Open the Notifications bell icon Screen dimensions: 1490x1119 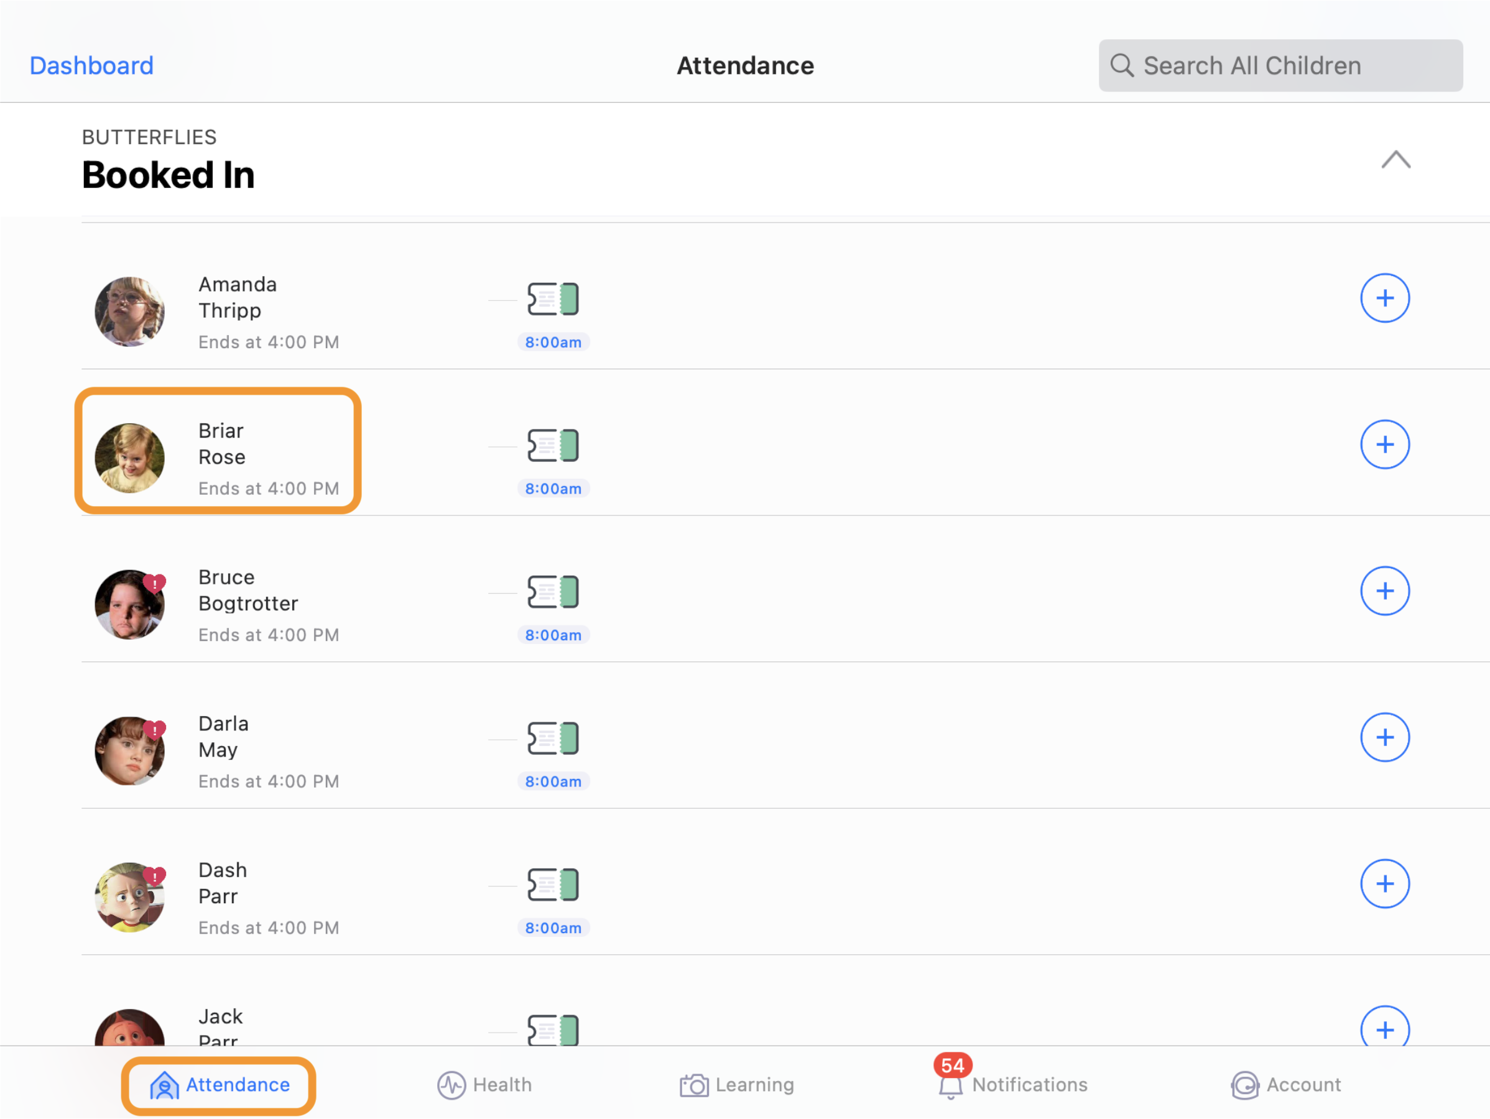click(950, 1087)
